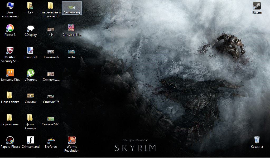
Task: Select the Корзина recycle bin icon
Action: [x=257, y=142]
